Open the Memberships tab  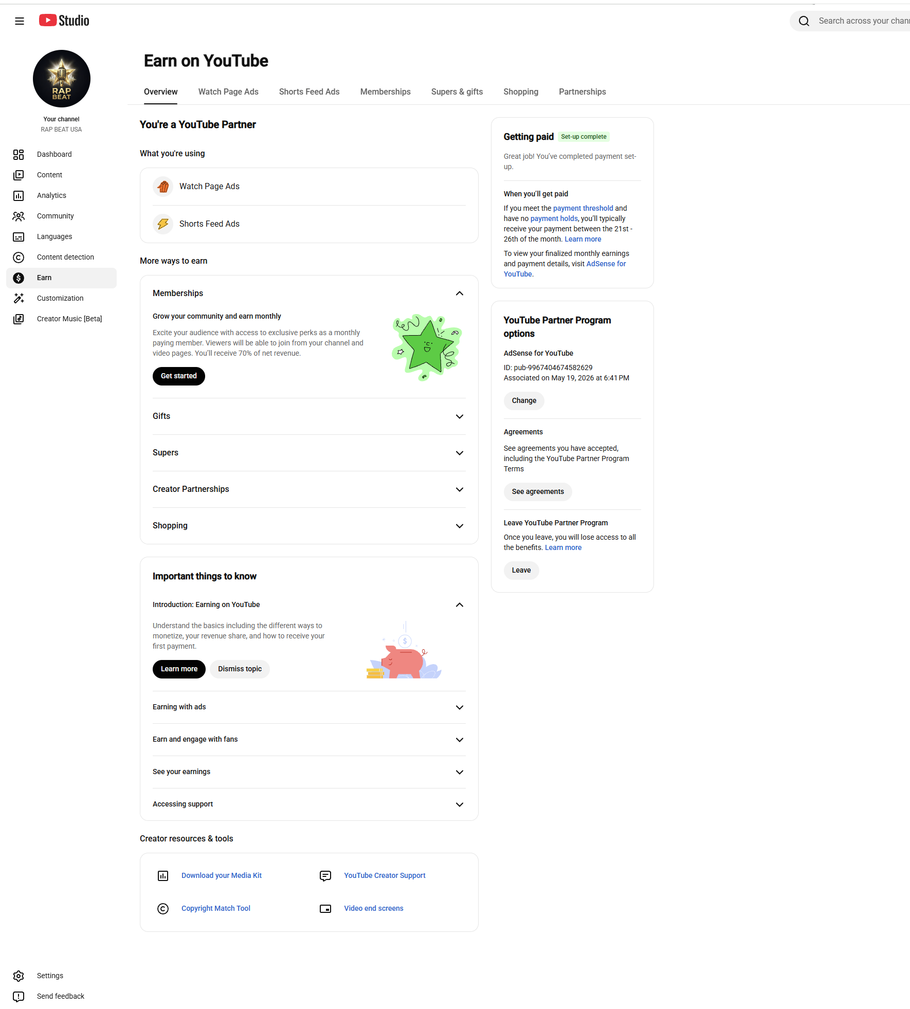[386, 92]
